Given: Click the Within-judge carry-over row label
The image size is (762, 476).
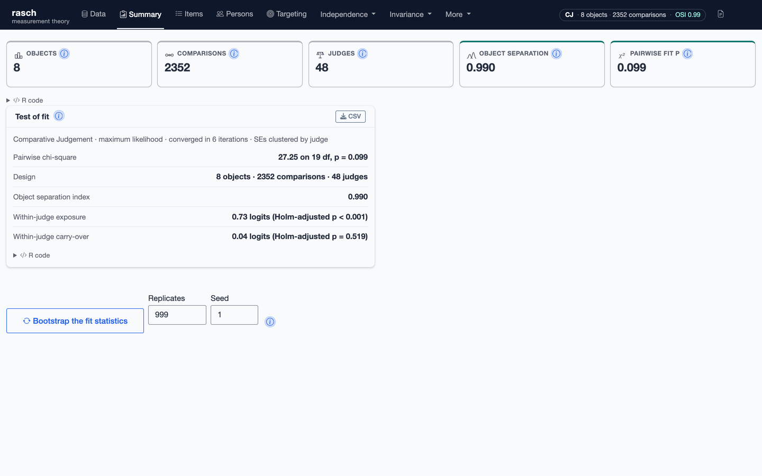Looking at the screenshot, I should (51, 236).
